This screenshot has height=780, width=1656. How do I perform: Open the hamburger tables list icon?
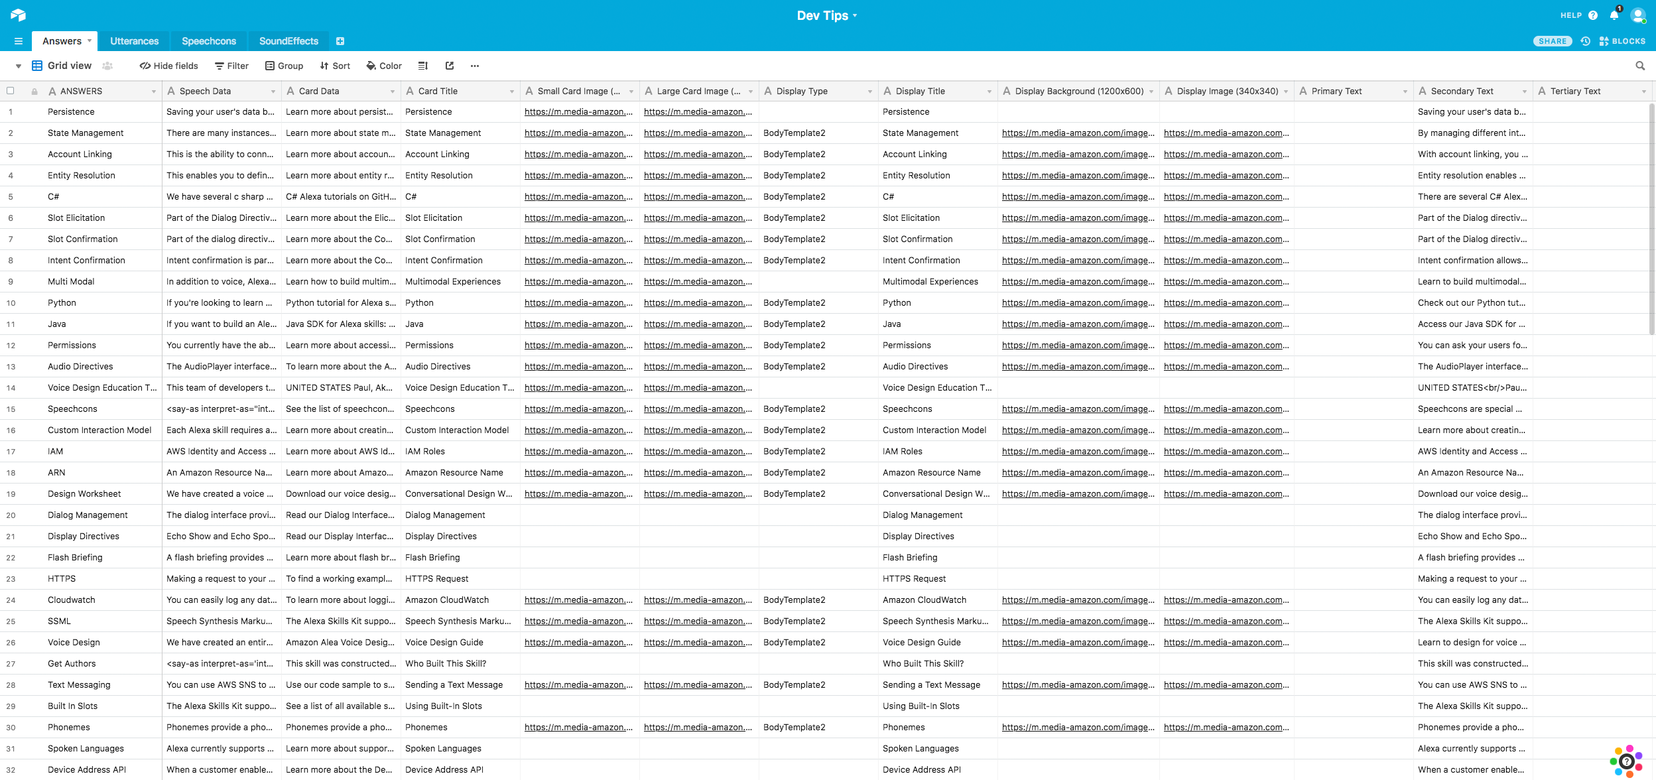click(x=19, y=41)
